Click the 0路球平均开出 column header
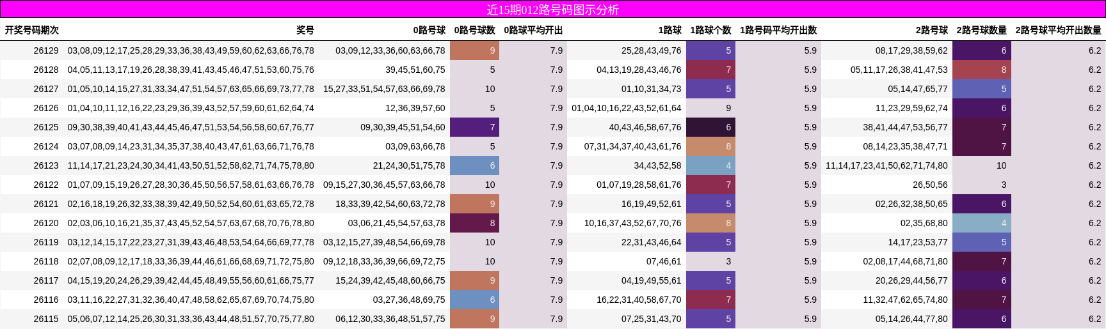This screenshot has height=329, width=1106. pos(533,30)
